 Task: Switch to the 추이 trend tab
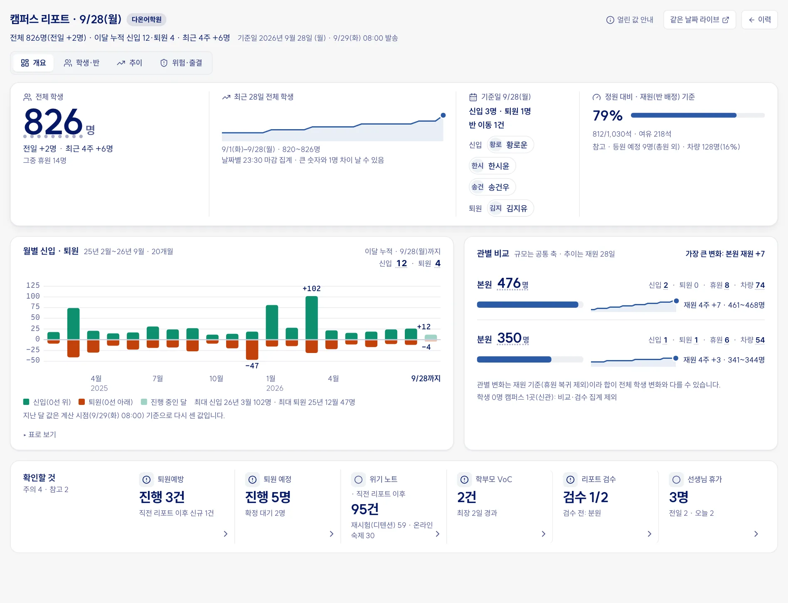point(130,63)
